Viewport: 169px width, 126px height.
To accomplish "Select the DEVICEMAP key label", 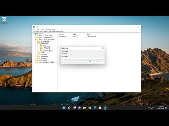I will pos(46,49).
